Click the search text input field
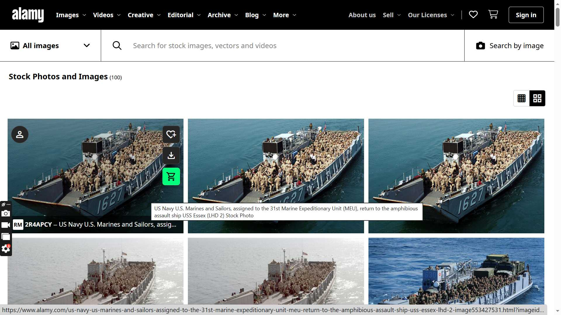The width and height of the screenshot is (561, 315). click(292, 45)
